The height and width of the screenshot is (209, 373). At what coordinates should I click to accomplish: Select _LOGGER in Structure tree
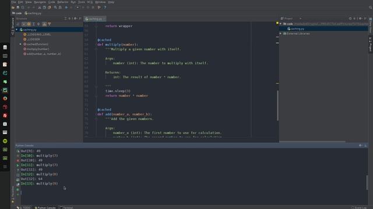(31, 39)
